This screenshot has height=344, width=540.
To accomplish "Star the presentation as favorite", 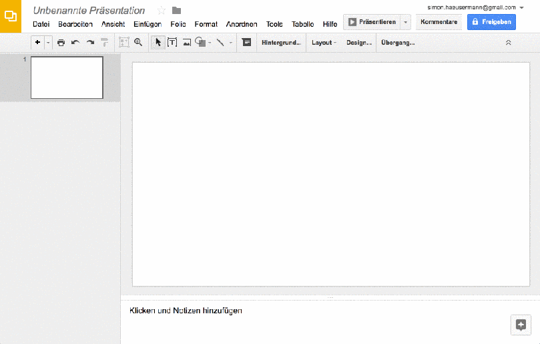I will (x=161, y=10).
